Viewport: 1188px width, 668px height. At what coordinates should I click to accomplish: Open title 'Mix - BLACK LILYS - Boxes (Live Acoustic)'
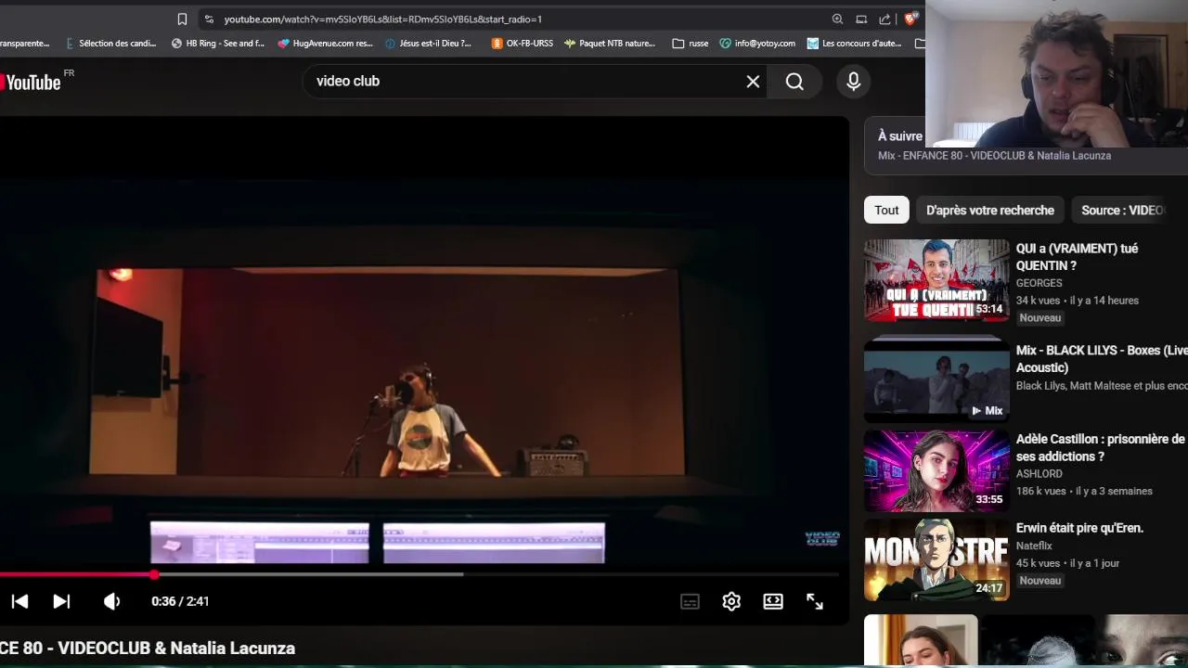[x=1102, y=359]
